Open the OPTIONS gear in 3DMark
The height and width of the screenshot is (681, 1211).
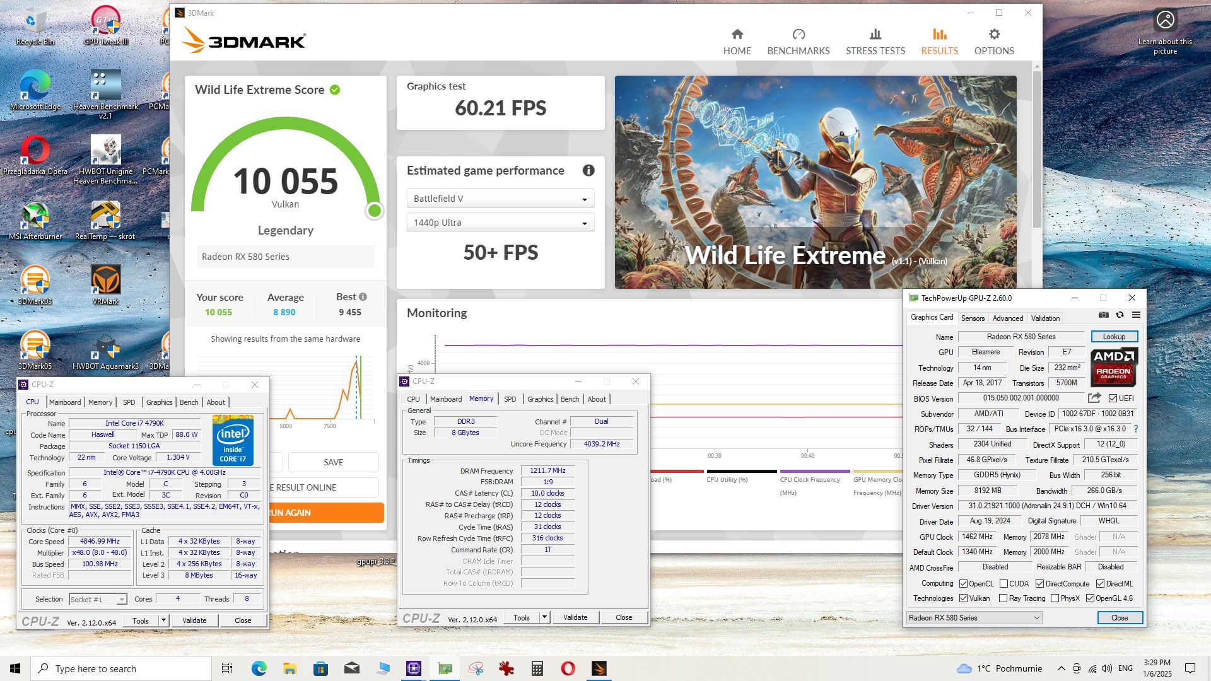(994, 34)
